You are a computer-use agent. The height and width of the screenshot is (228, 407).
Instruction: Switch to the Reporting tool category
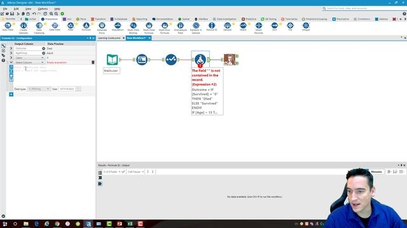140,19
